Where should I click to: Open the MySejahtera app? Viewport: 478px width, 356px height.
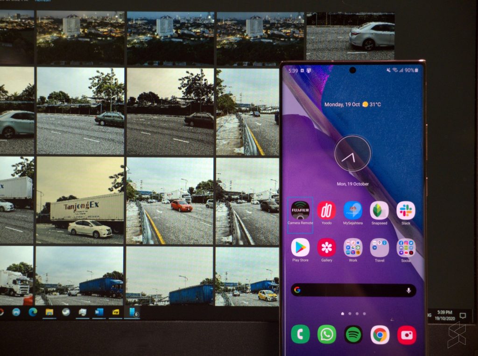(x=353, y=210)
